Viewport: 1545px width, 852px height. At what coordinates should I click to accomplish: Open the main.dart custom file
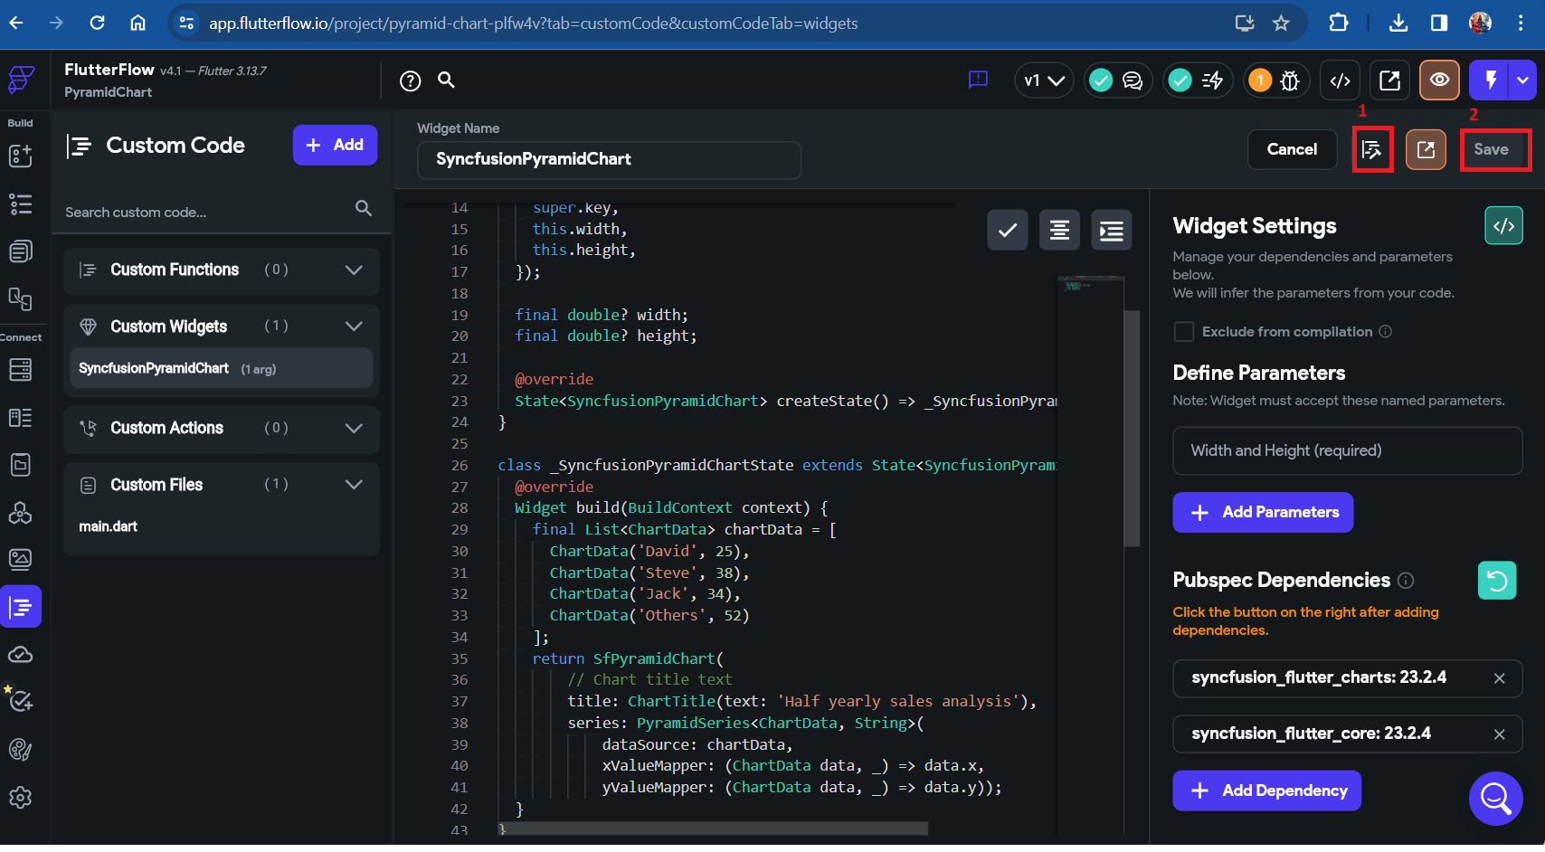(x=109, y=526)
